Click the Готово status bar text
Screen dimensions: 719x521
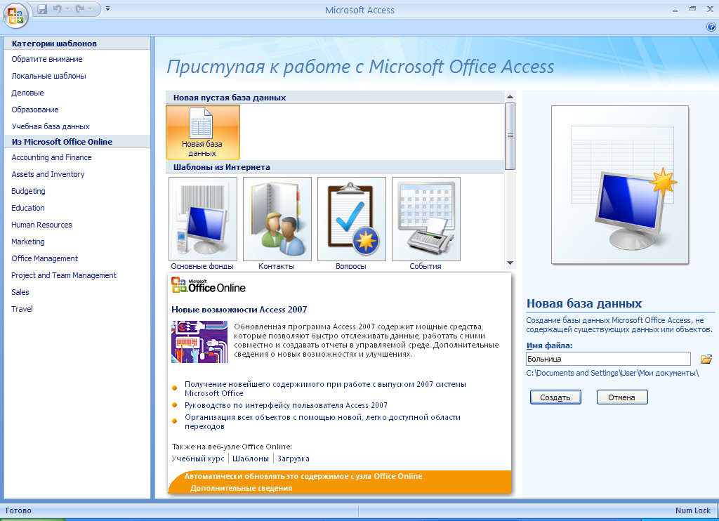click(x=18, y=510)
